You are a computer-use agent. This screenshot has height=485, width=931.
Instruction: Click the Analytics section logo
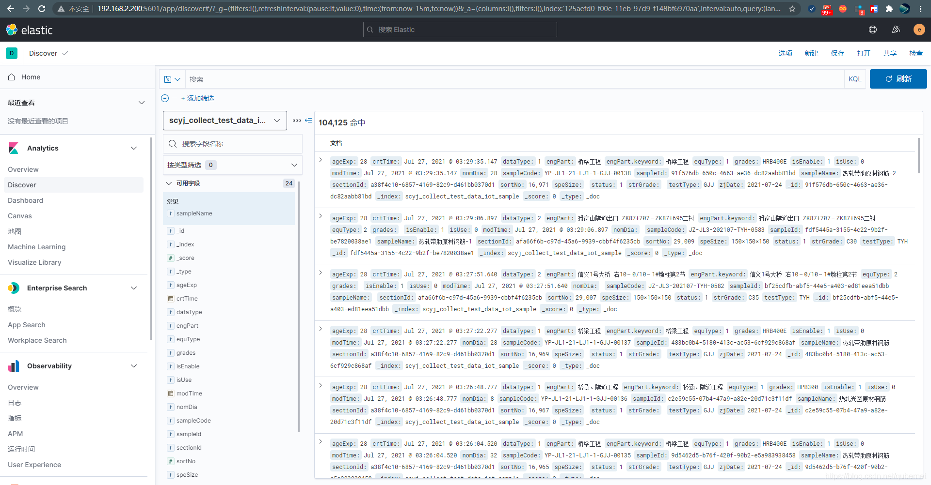coord(14,148)
